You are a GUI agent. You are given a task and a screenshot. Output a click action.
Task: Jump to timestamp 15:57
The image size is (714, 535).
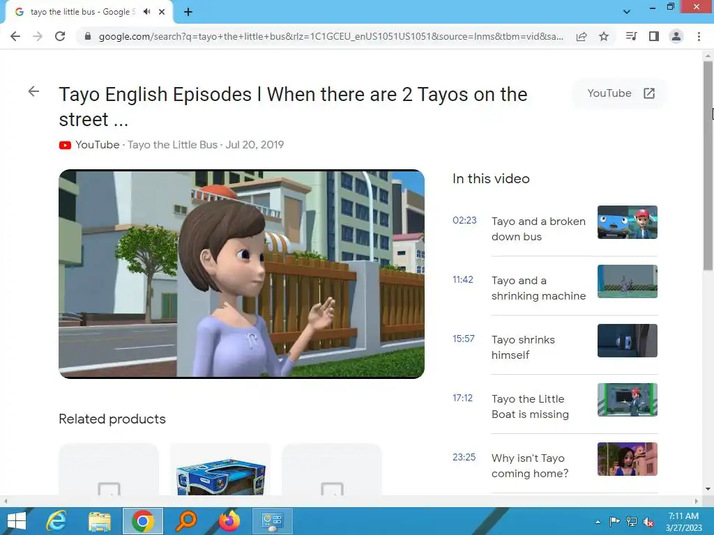464,339
